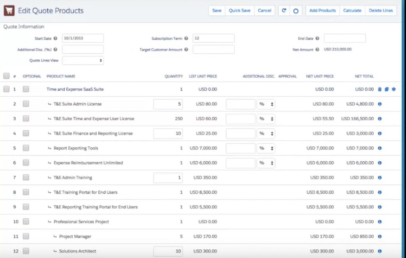Click additional discount field for Report Exporting Tools
406x258 pixels.
pos(241,148)
